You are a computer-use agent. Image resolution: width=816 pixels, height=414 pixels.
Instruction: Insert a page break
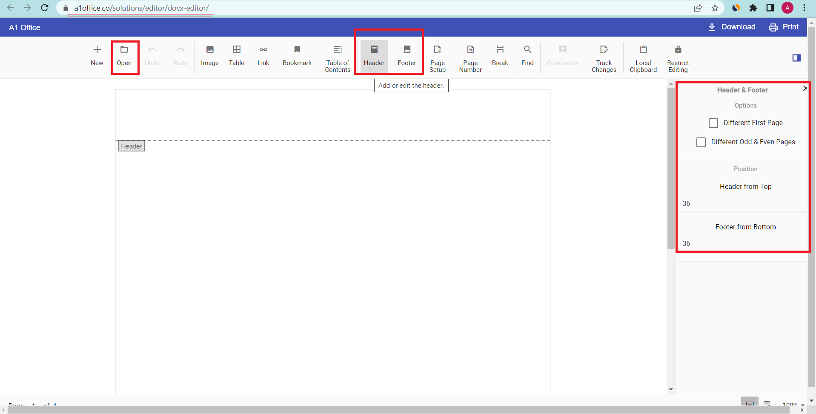(500, 56)
